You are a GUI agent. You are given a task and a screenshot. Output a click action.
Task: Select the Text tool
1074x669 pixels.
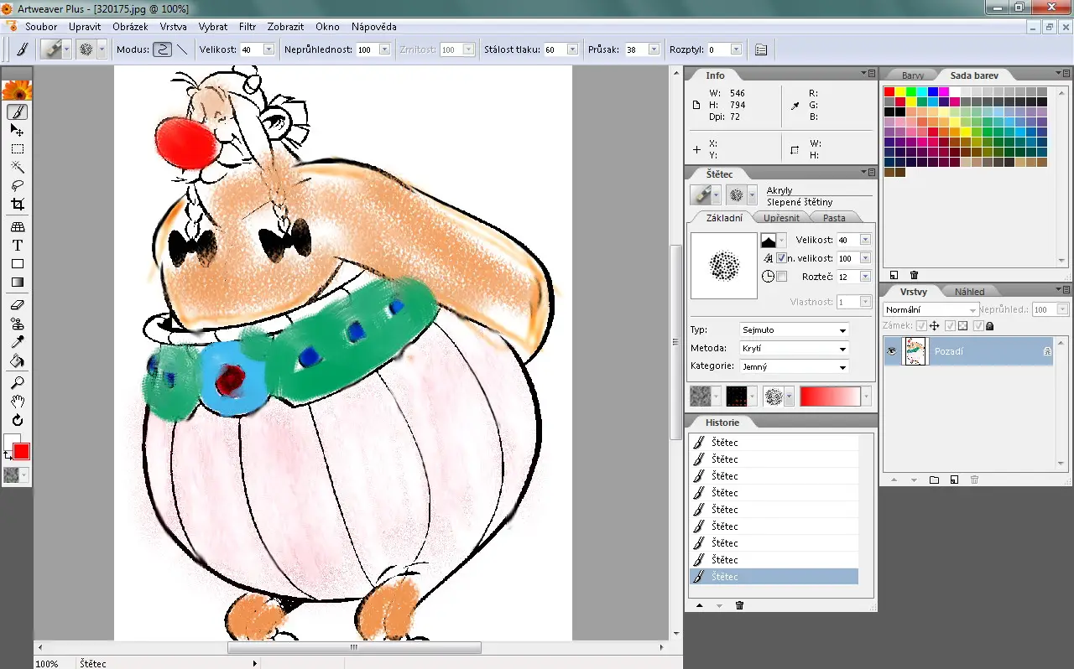pos(17,245)
